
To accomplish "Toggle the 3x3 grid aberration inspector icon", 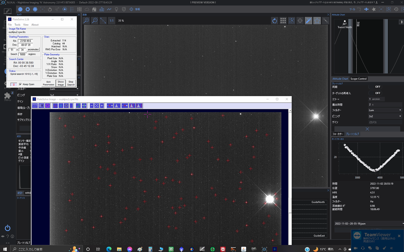I will (283, 21).
